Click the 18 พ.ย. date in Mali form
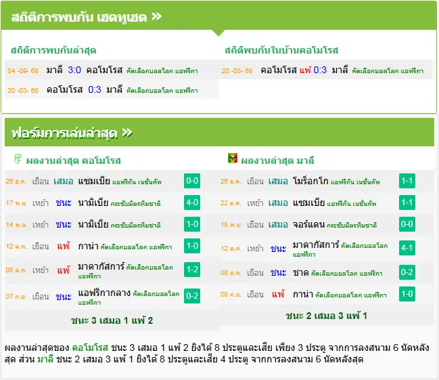This screenshot has width=439, height=380. [x=231, y=225]
